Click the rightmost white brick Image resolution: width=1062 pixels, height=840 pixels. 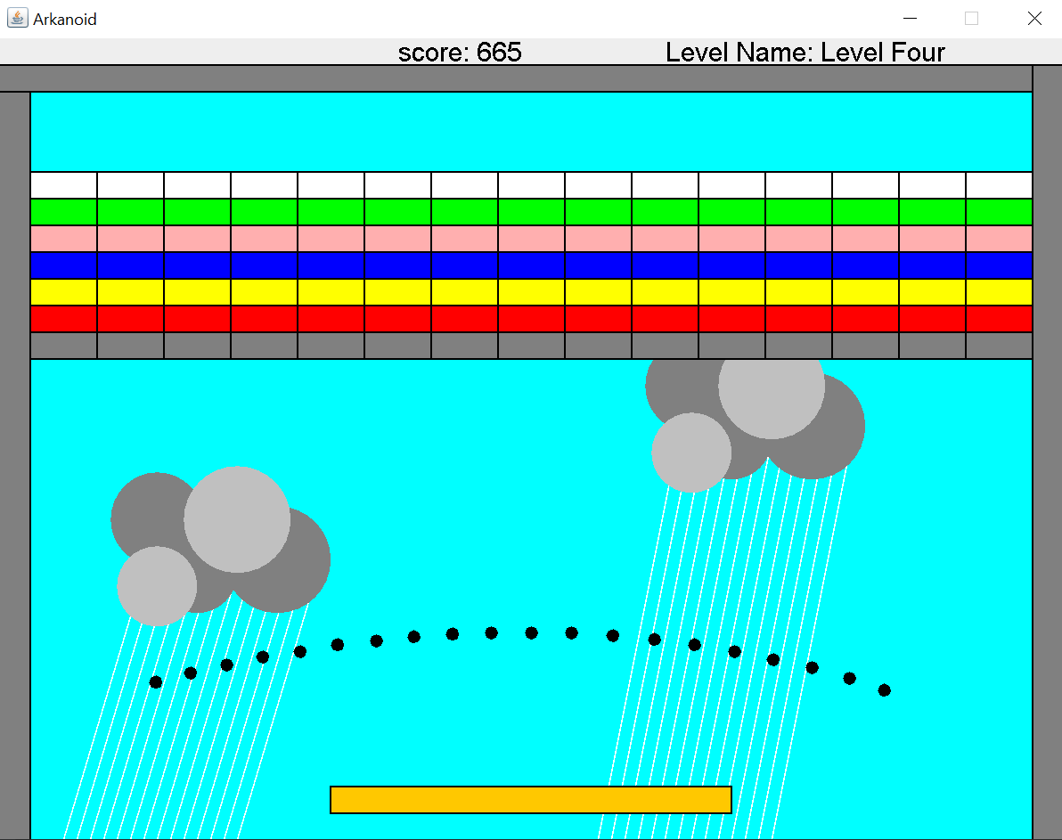(999, 185)
